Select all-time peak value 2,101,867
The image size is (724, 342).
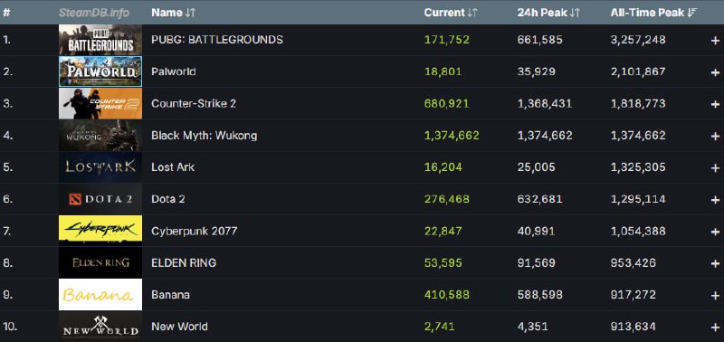point(638,71)
